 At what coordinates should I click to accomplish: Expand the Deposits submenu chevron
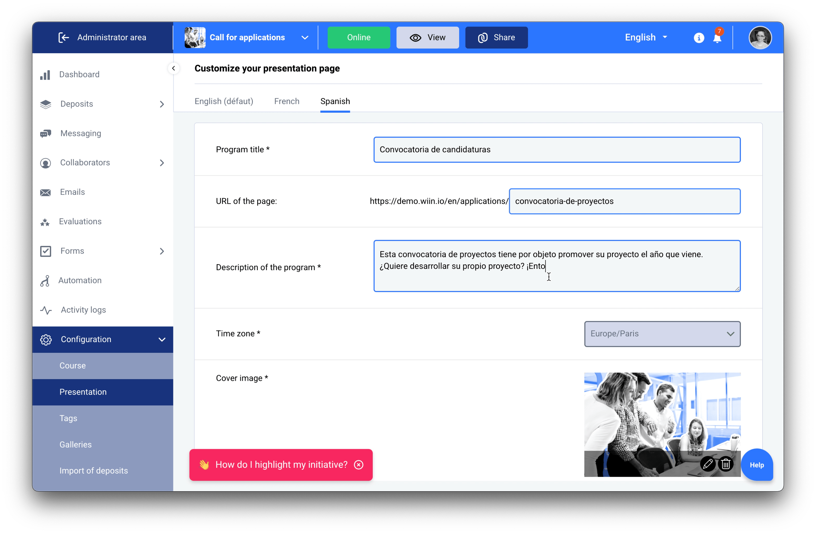tap(162, 104)
